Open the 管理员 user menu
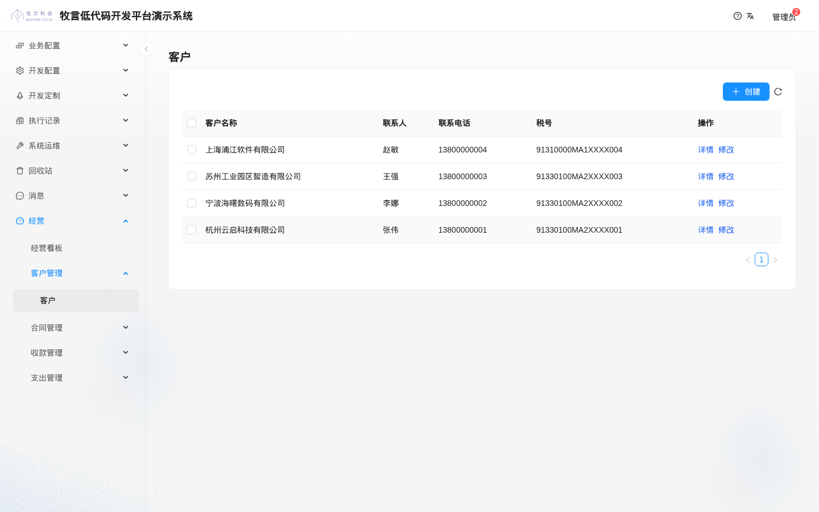The image size is (819, 512). coord(784,17)
